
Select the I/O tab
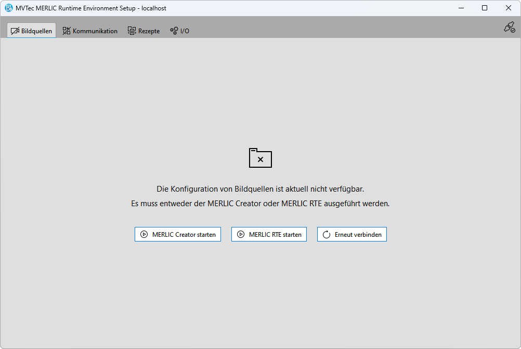click(185, 31)
